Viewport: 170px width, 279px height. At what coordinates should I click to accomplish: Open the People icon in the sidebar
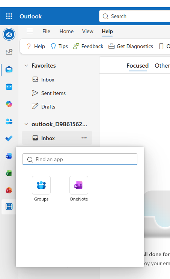click(9, 121)
